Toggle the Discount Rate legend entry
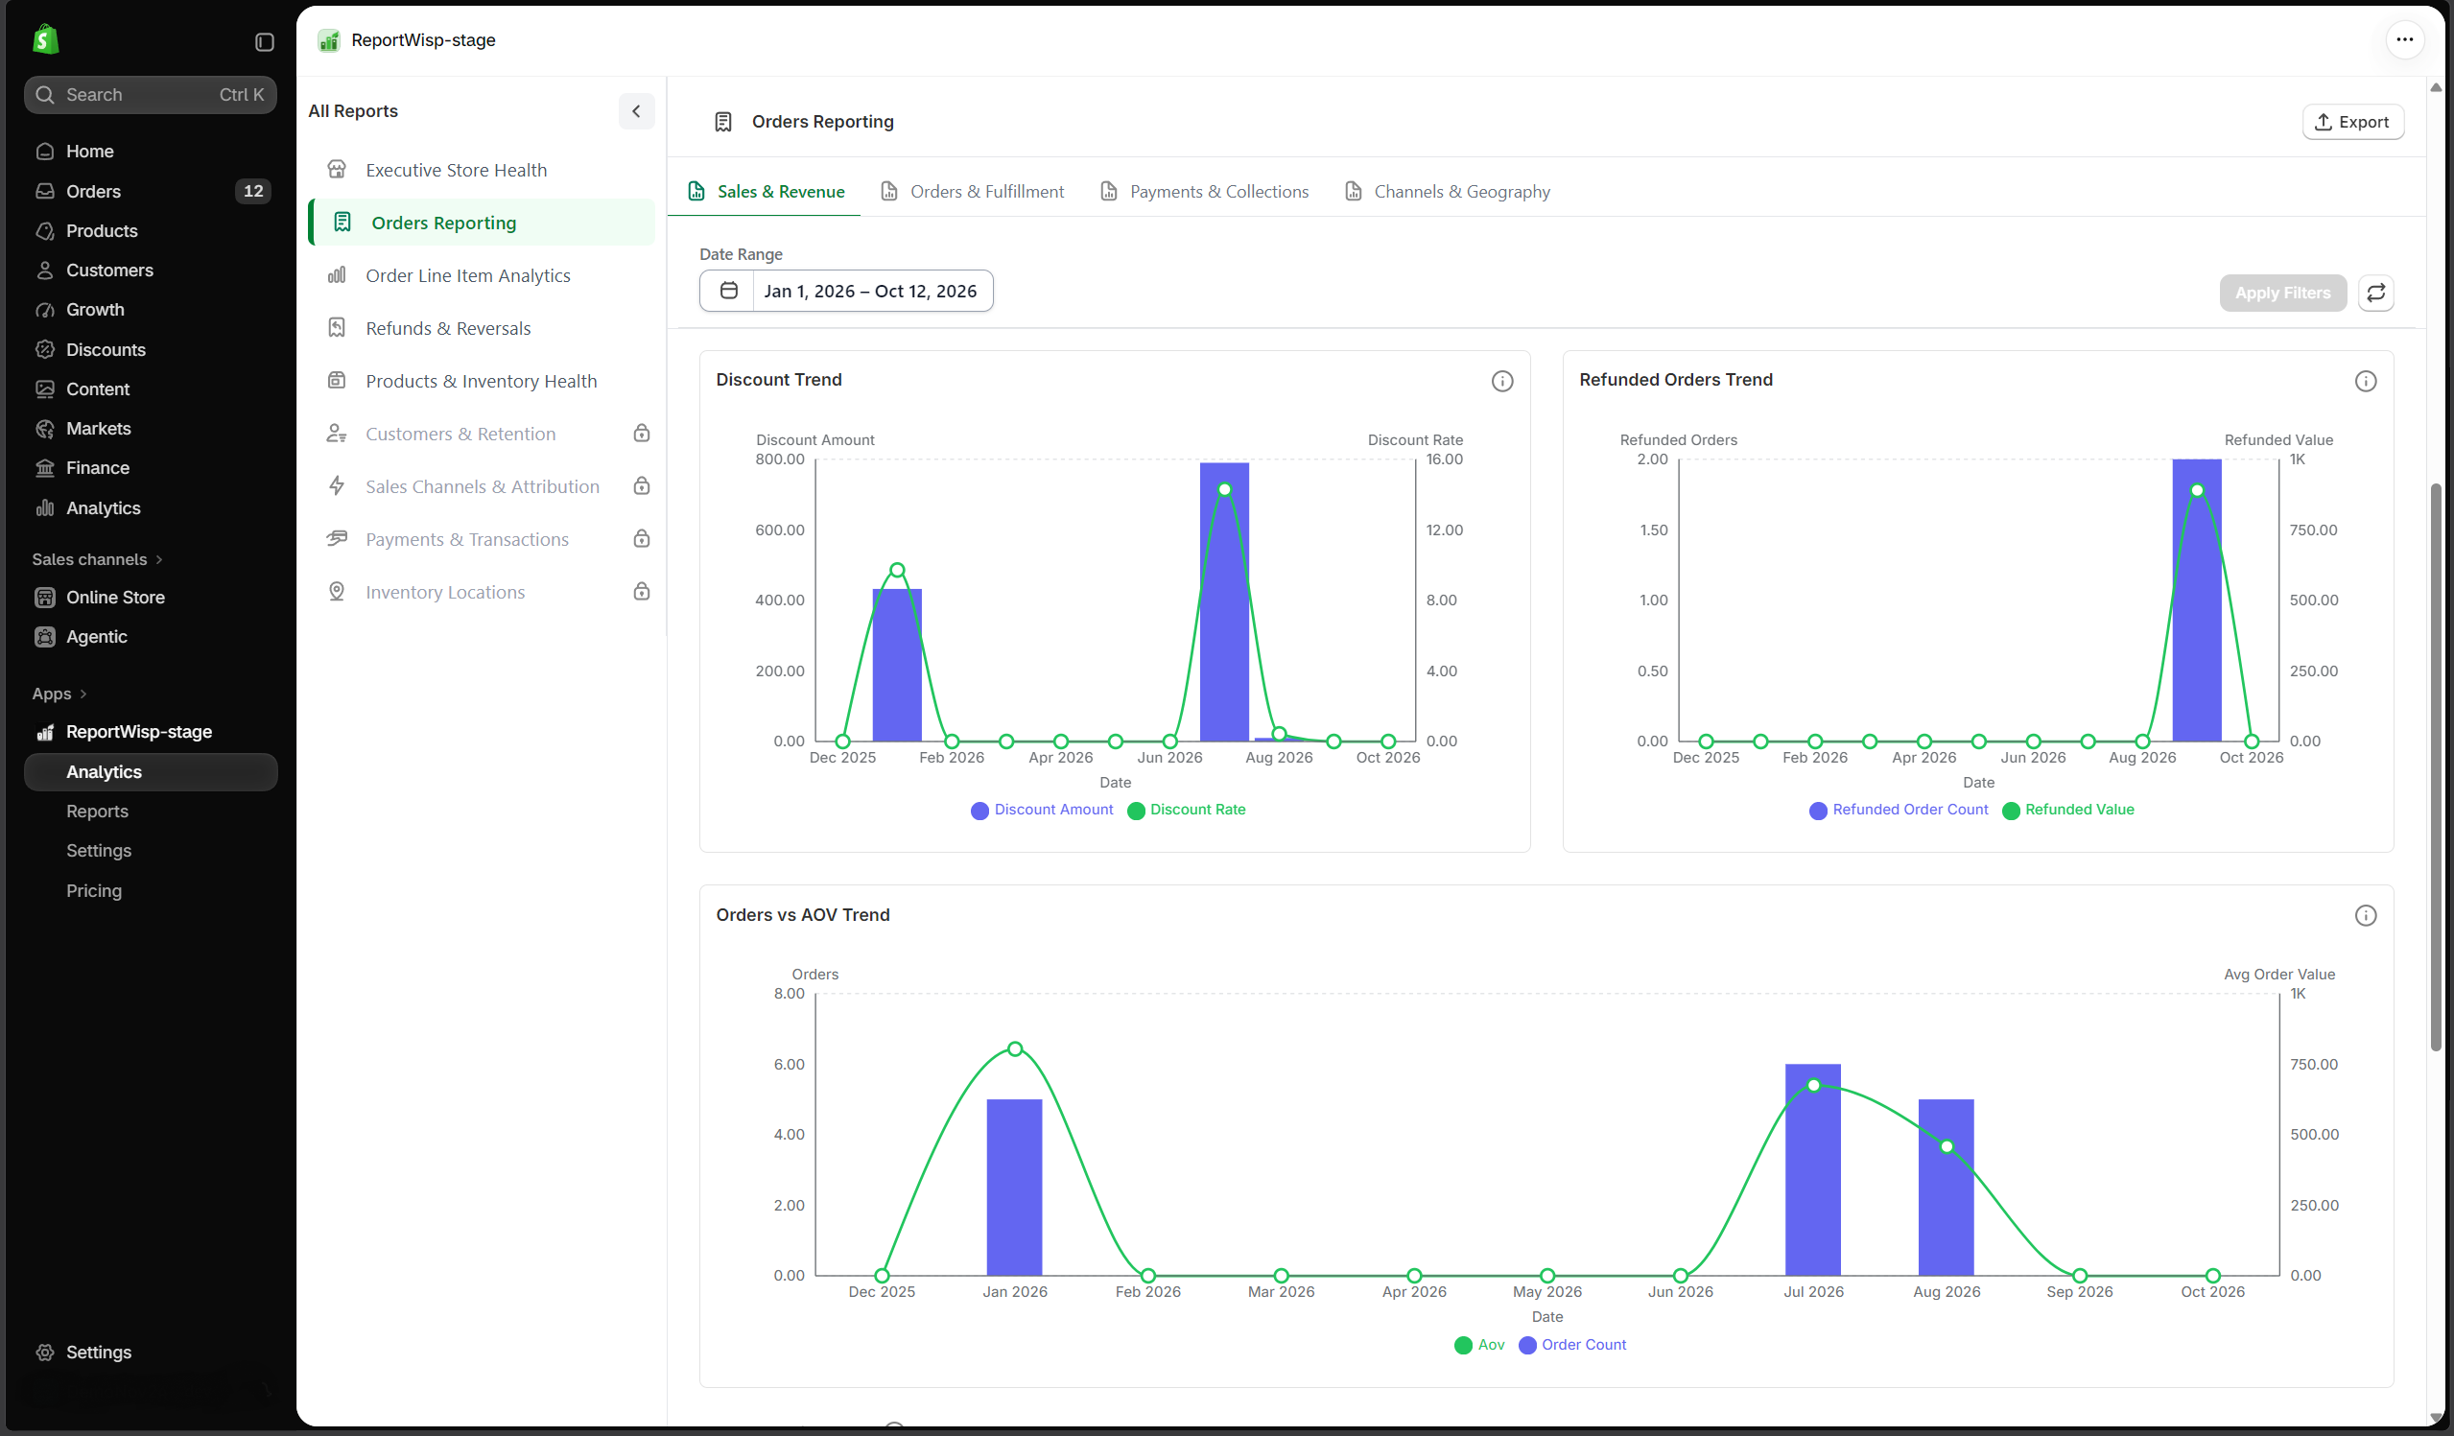2454x1436 pixels. tap(1186, 809)
